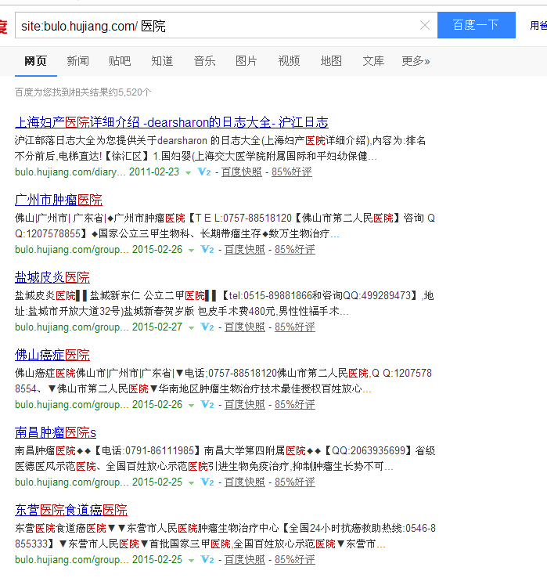
Task: Expand dropdown arrow in 佛山癌症医院 result
Action: click(191, 406)
